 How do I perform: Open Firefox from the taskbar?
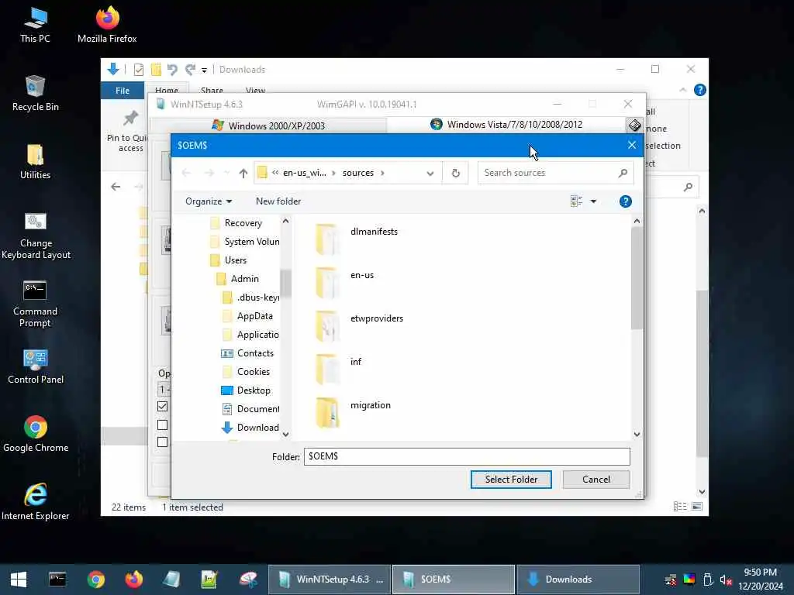click(133, 580)
